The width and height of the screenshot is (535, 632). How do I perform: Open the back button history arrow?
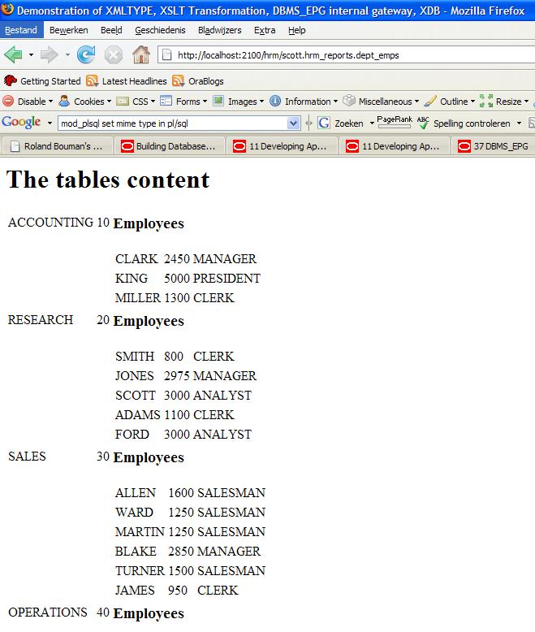click(x=31, y=54)
